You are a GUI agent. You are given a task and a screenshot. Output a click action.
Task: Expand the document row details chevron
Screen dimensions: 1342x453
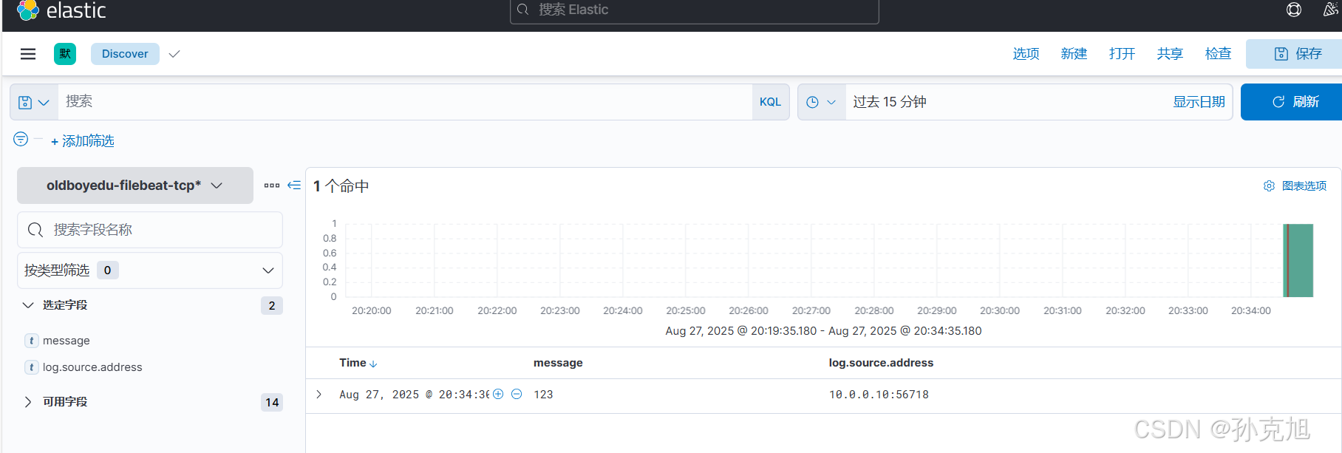[319, 394]
